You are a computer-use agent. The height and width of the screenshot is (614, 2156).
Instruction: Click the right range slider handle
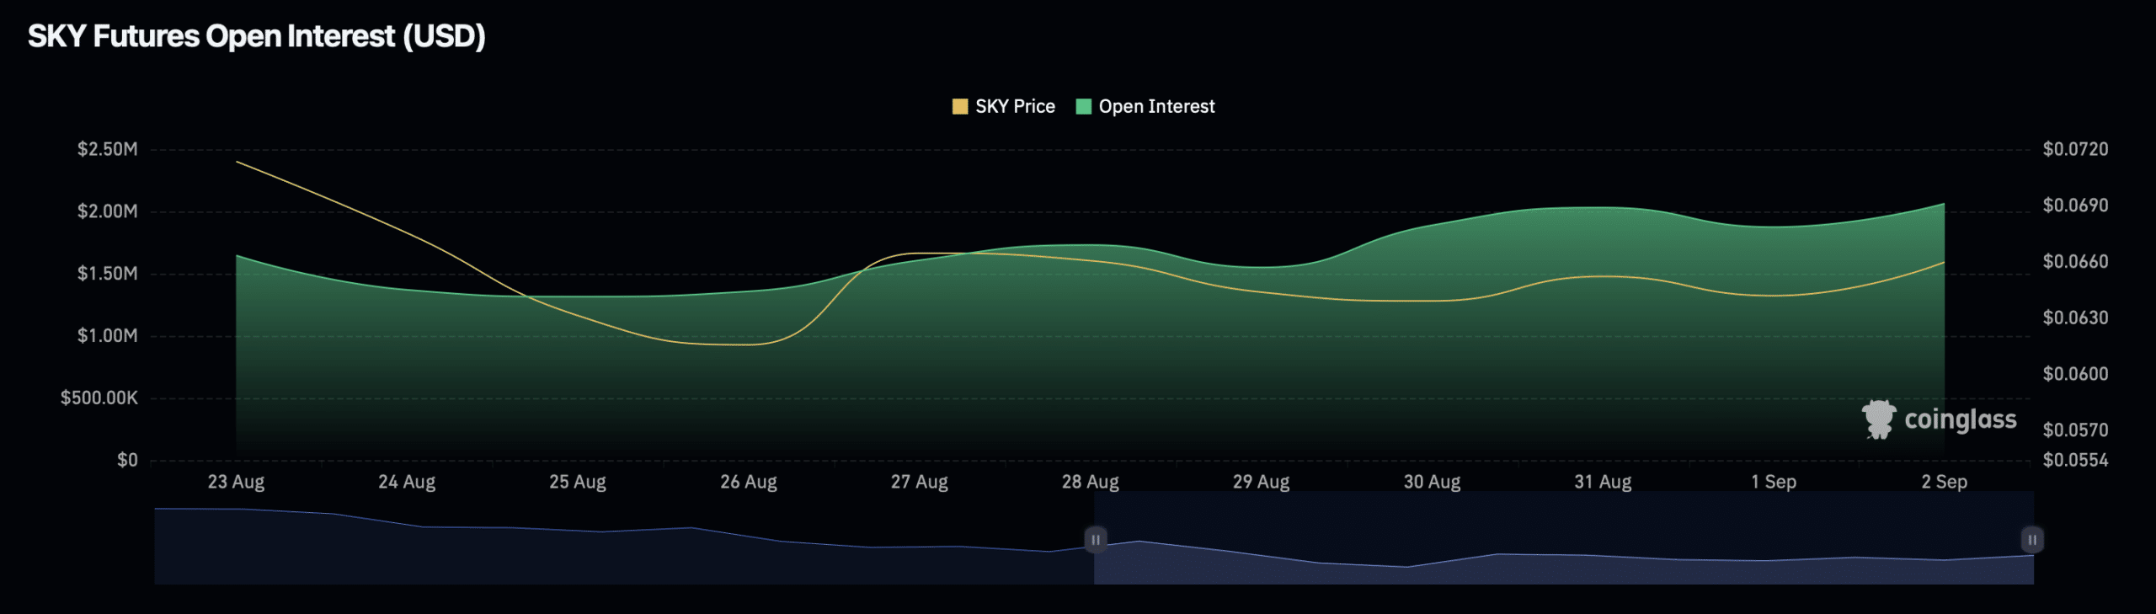click(x=2032, y=539)
